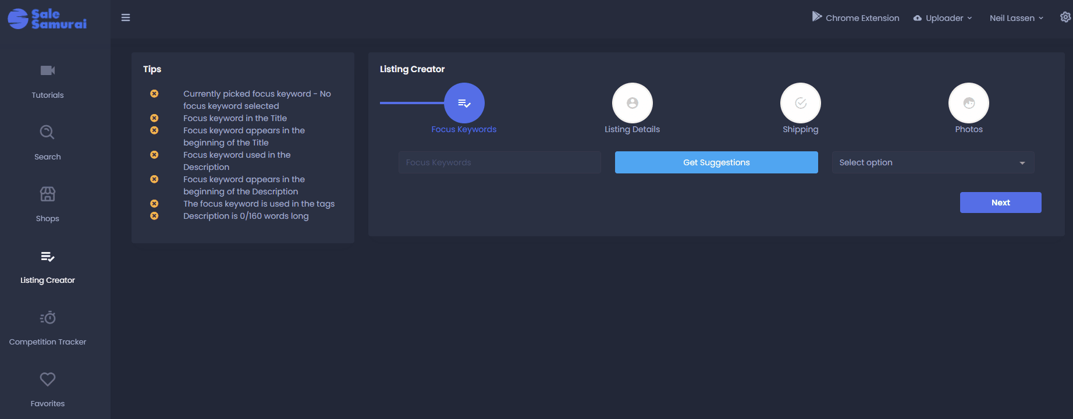The image size is (1073, 419).
Task: Jump to the Photos step circle
Action: (969, 103)
